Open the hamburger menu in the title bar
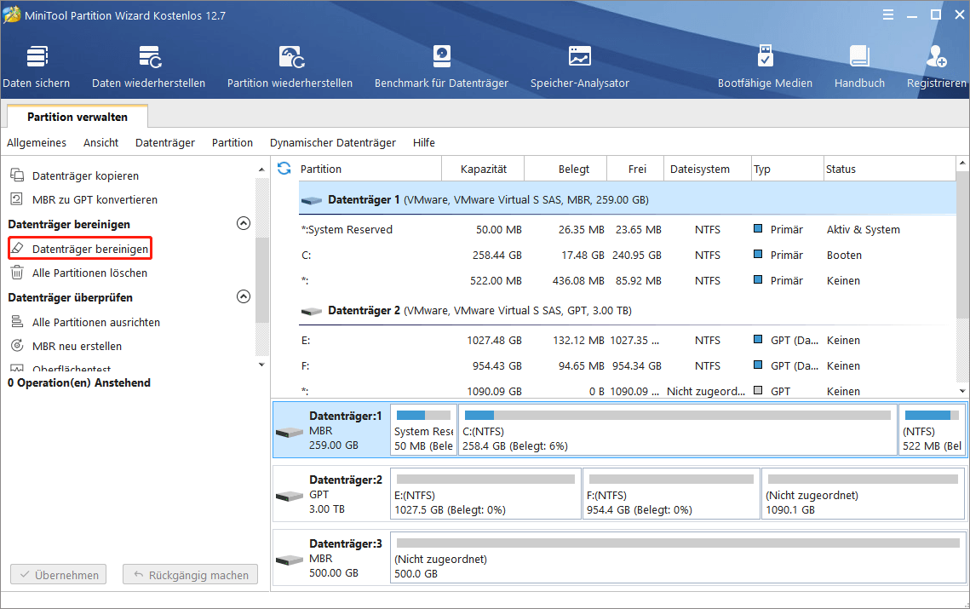The height and width of the screenshot is (609, 970). point(887,14)
